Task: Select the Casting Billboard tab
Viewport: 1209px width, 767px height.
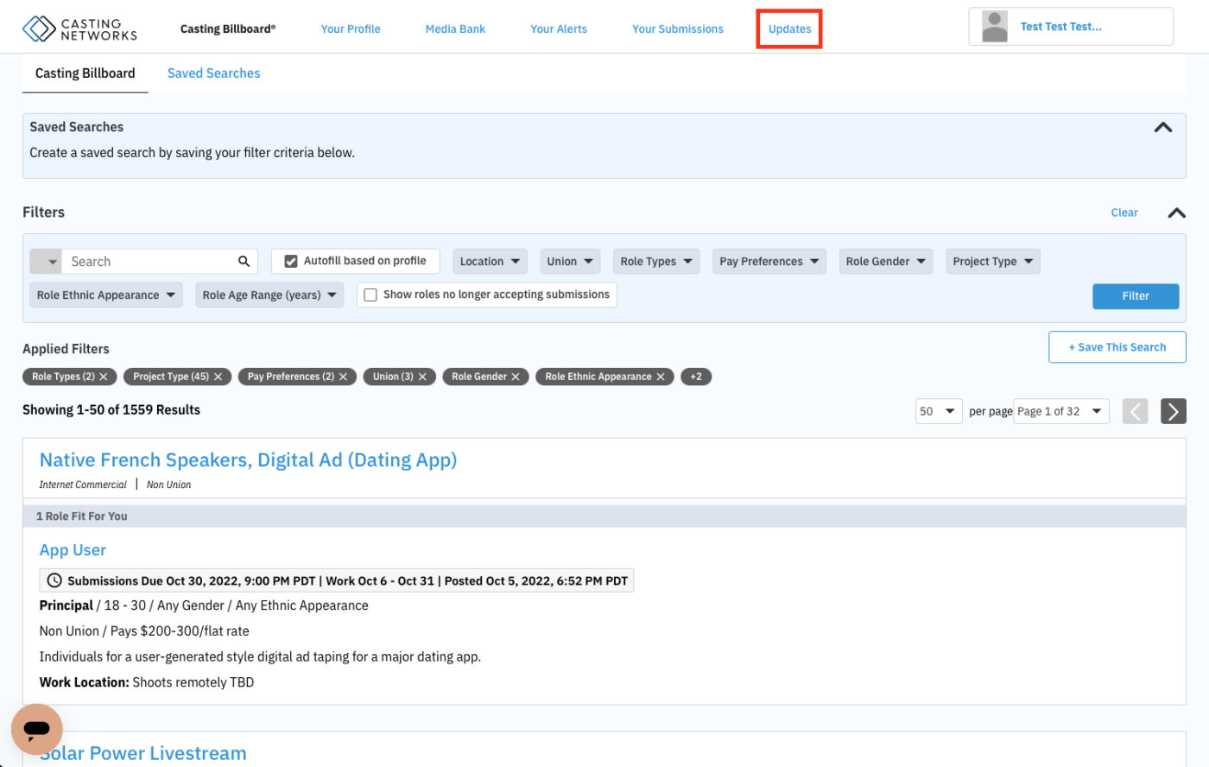Action: (85, 73)
